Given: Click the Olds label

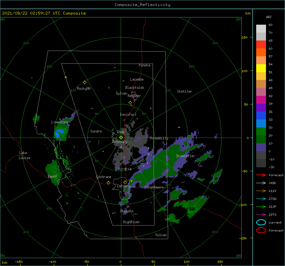Looking at the screenshot, I should coord(121,132).
